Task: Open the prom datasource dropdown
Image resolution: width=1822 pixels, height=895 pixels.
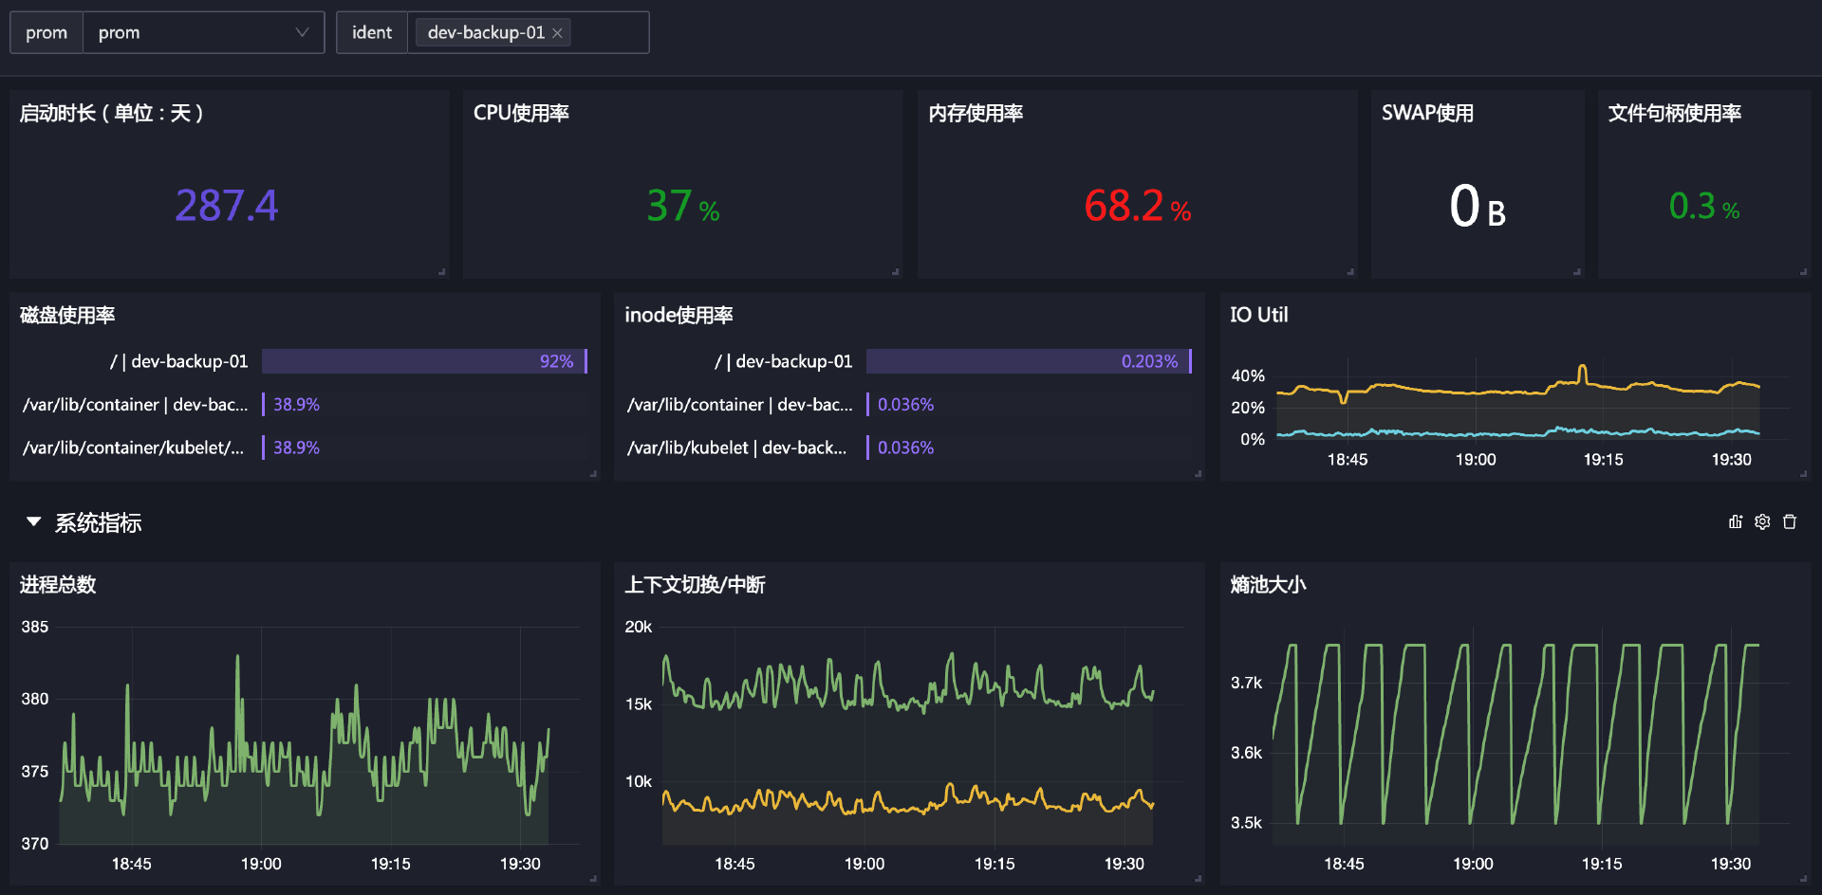Action: click(x=204, y=32)
